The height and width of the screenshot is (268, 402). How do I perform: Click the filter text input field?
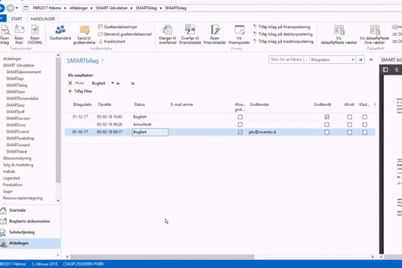[x=289, y=60]
